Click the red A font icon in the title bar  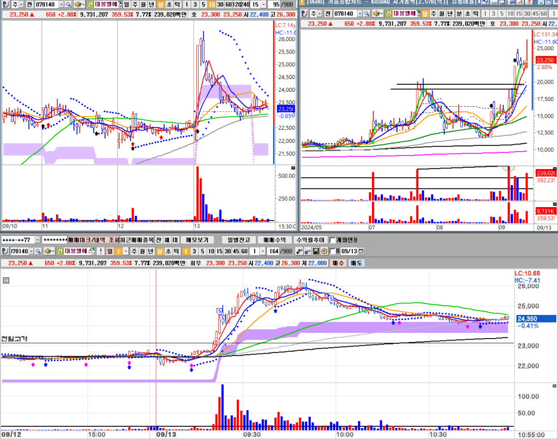[520, 2]
